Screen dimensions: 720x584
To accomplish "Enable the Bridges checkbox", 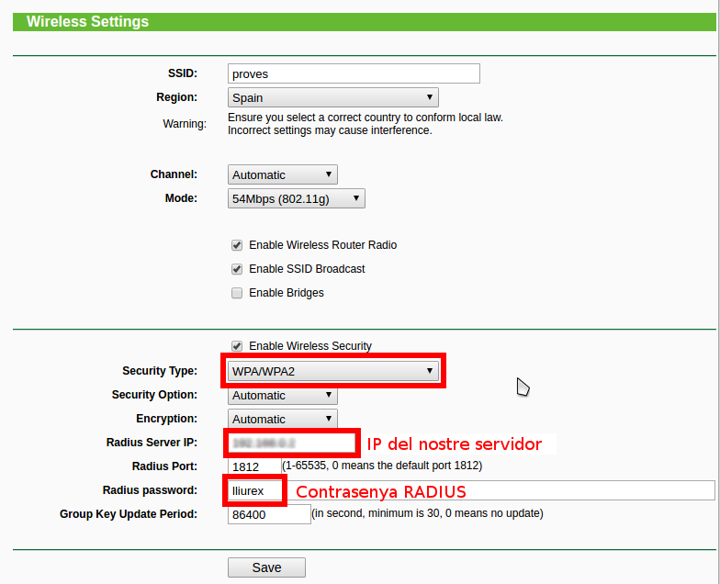I will pyautogui.click(x=237, y=293).
